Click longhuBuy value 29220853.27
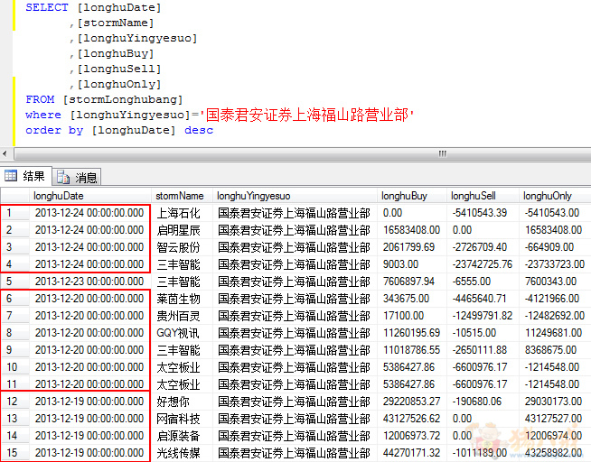 tap(411, 402)
